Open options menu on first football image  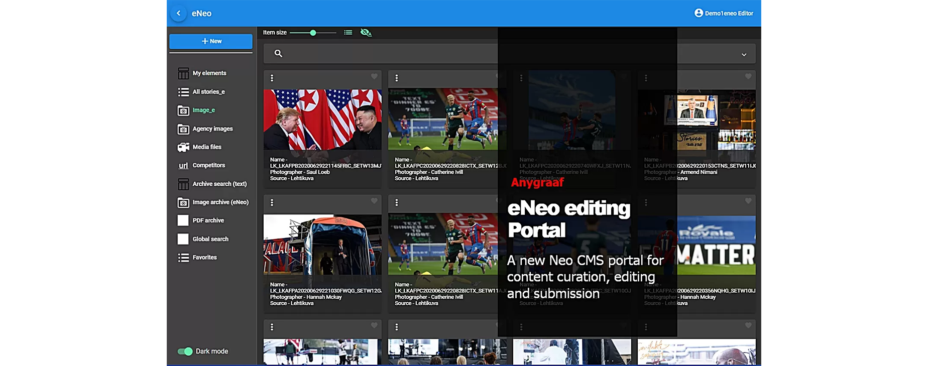[397, 78]
